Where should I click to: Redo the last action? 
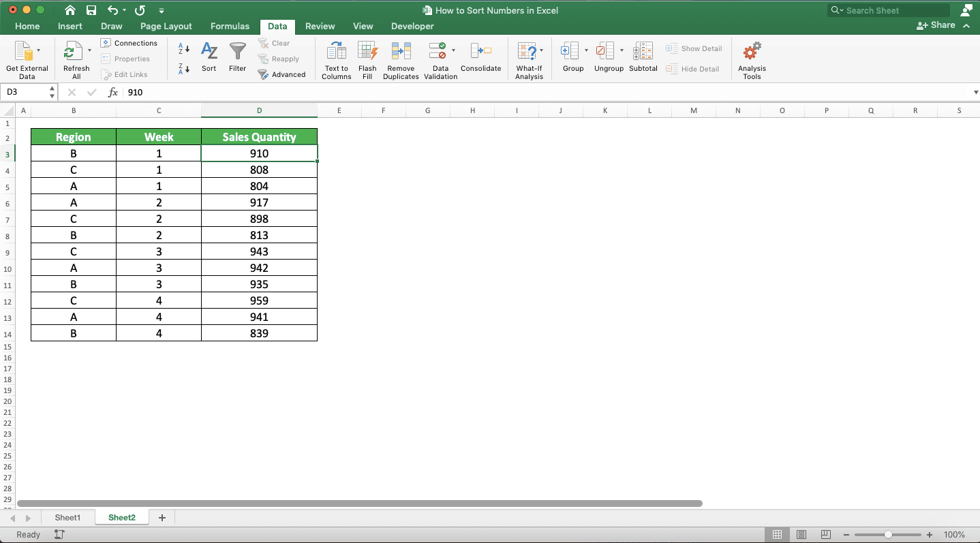coord(140,10)
